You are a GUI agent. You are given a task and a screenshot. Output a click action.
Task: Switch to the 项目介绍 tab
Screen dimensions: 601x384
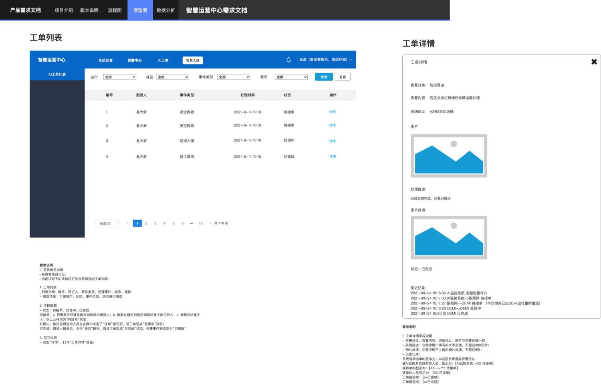click(x=64, y=10)
